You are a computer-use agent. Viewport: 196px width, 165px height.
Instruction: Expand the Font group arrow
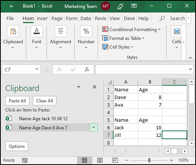click(37, 48)
